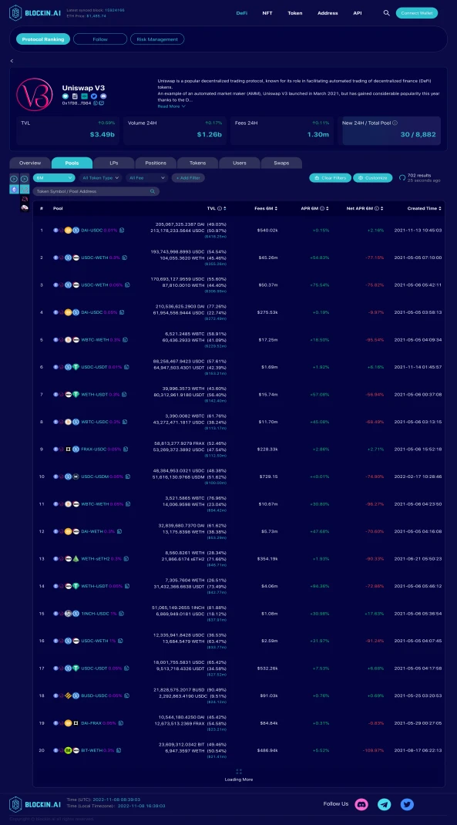
Task: Click the back arrow above Uniswap V3
Action: (x=12, y=61)
